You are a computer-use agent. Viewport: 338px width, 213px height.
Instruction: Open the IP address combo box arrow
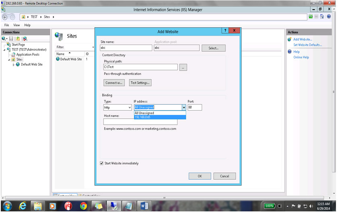click(184, 108)
